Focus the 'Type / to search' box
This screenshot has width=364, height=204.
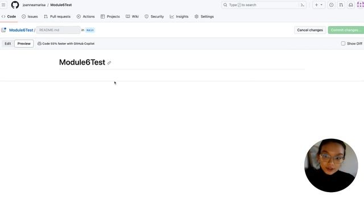260,5
